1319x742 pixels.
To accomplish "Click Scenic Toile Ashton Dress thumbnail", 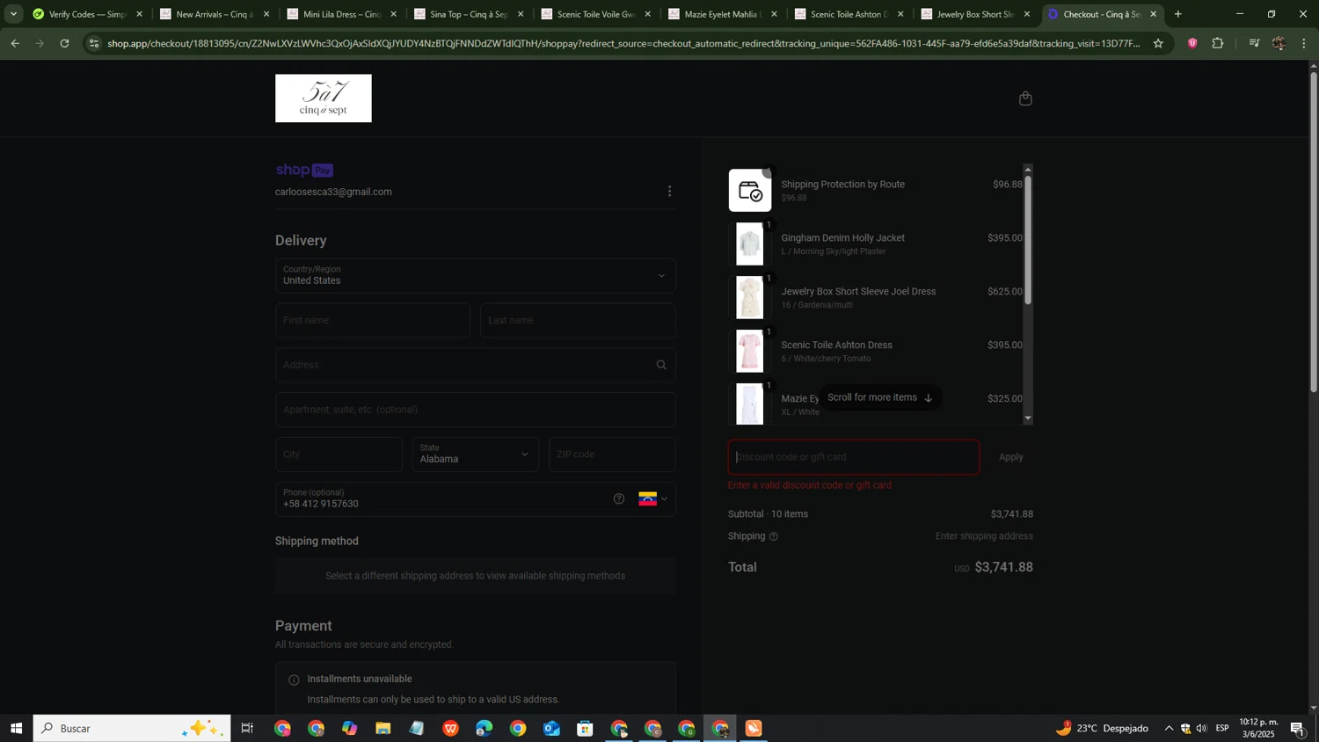I will (750, 352).
